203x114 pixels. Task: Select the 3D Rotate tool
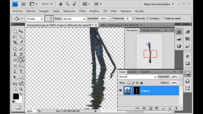pos(15,84)
